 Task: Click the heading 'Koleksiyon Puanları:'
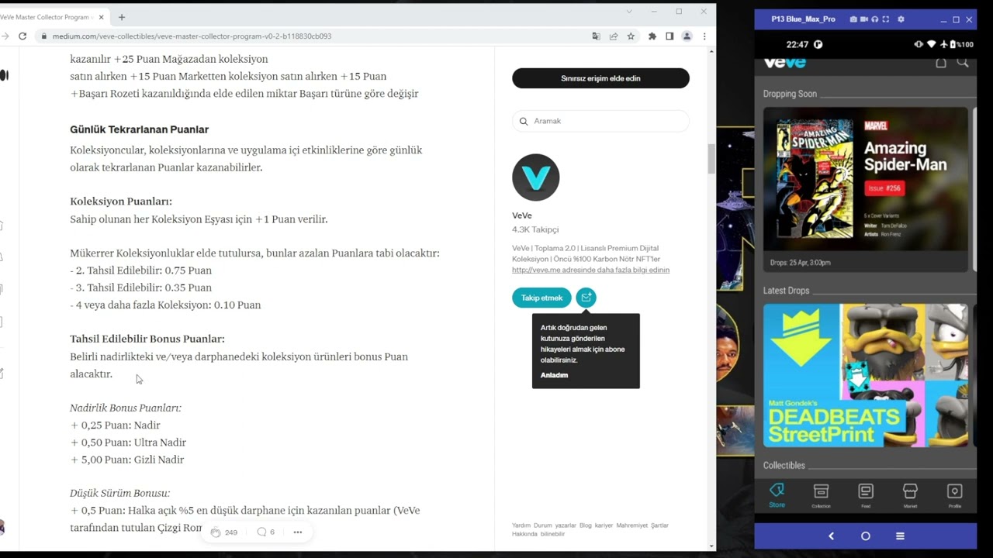coord(121,201)
